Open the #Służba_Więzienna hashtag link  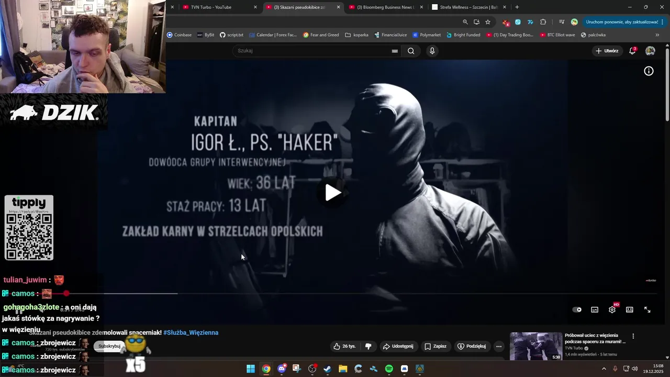pos(191,332)
